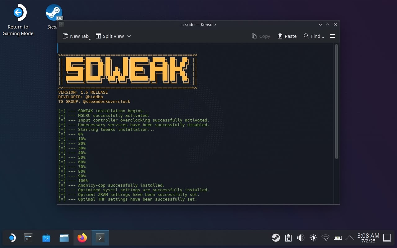397x248 pixels.
Task: Launch Discover software store from taskbar
Action: pos(46,238)
